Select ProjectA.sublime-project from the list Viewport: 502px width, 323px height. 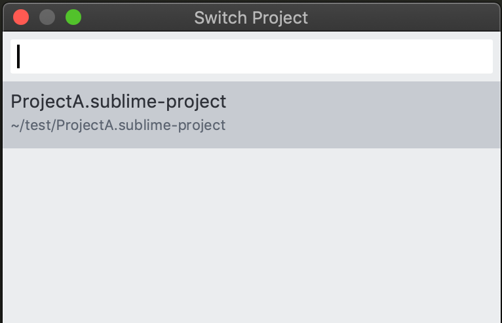(x=119, y=102)
